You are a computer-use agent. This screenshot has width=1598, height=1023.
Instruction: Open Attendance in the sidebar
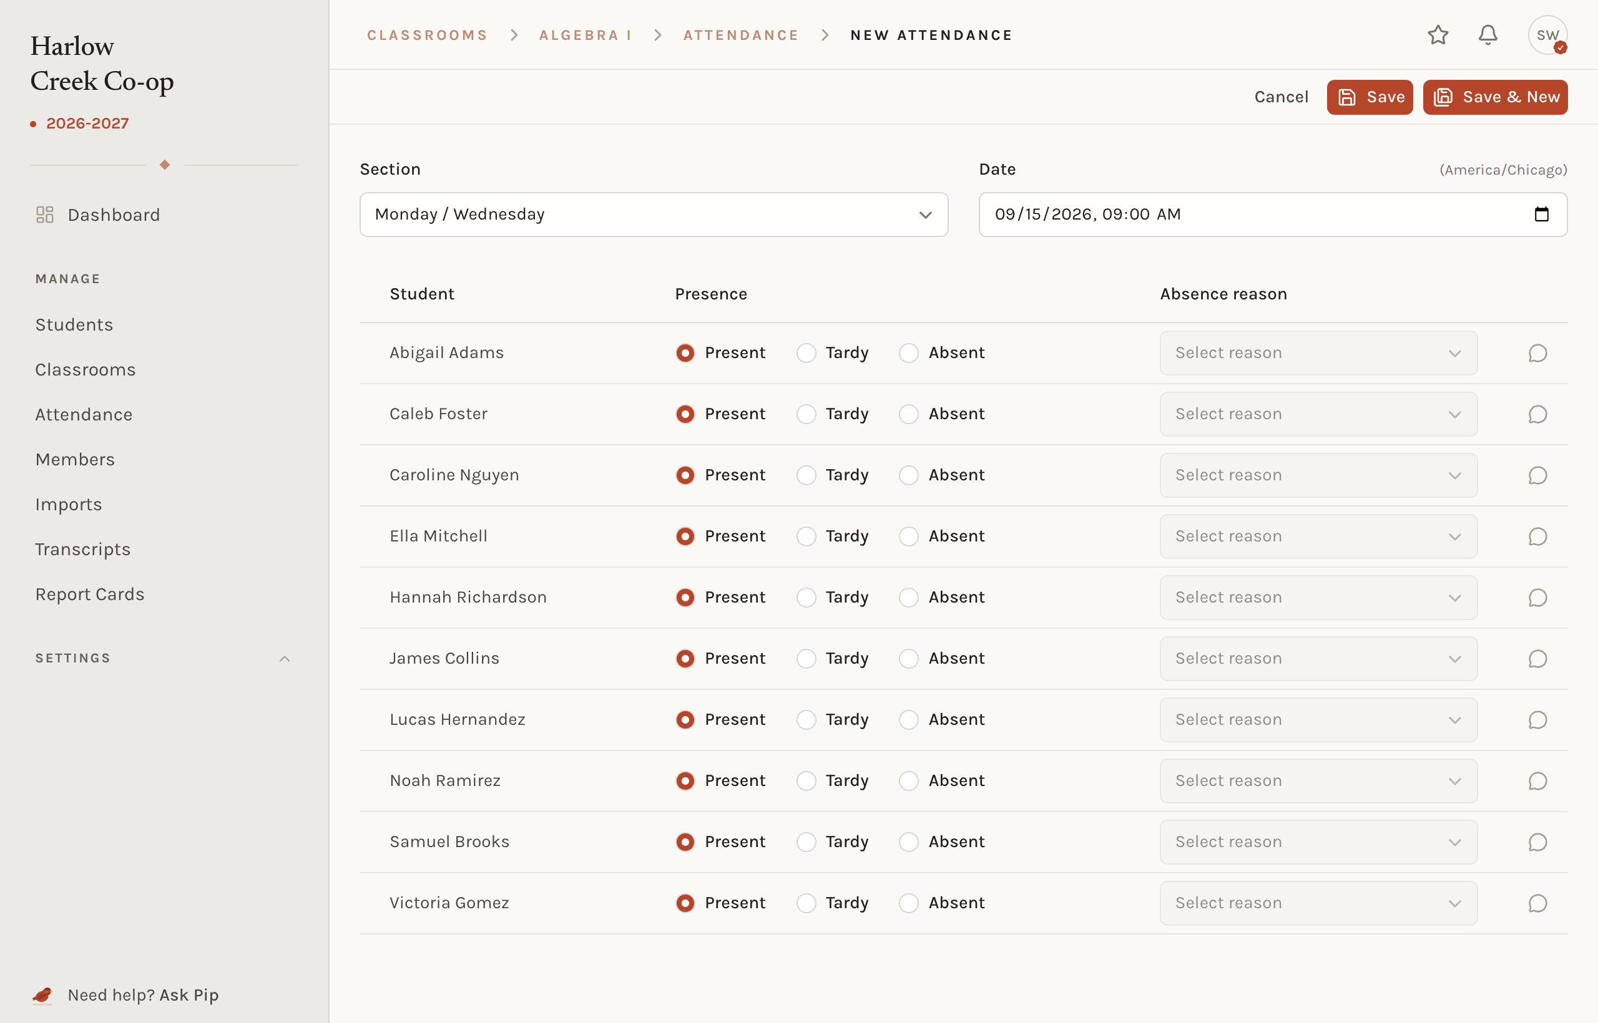coord(84,414)
